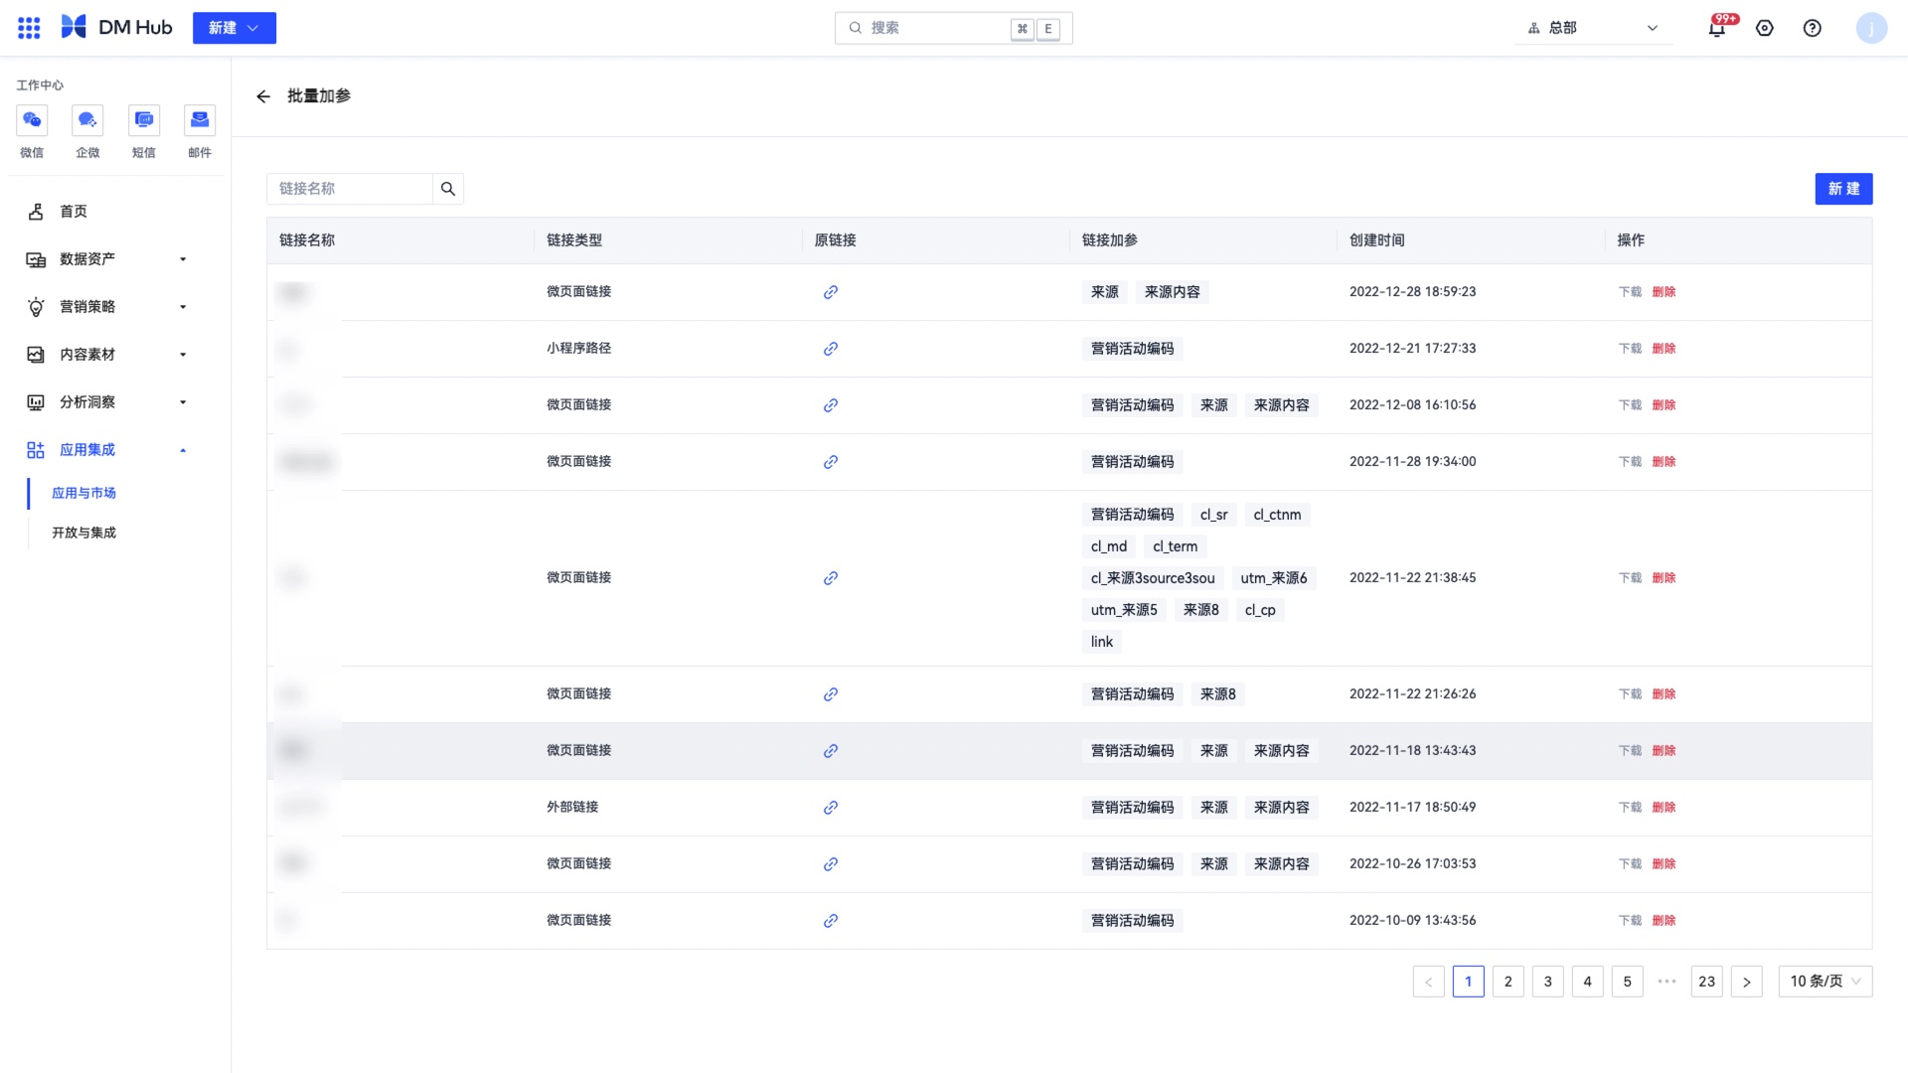The width and height of the screenshot is (1908, 1073).
Task: Open original link icon for 2022-11-28 19:34:00 row
Action: [x=831, y=462]
